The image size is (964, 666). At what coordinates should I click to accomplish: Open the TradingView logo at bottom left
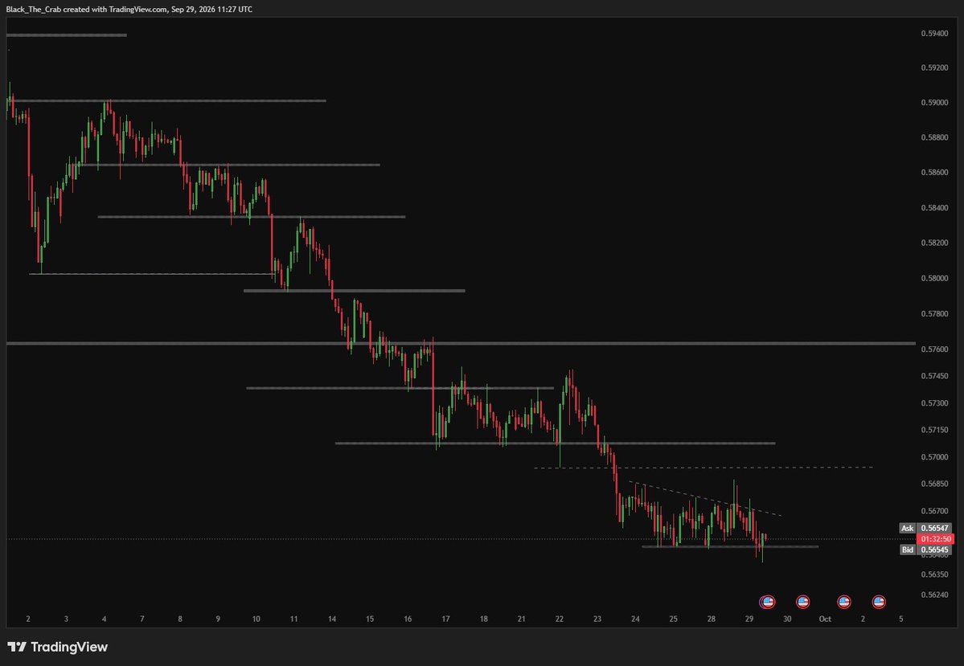pos(57,647)
